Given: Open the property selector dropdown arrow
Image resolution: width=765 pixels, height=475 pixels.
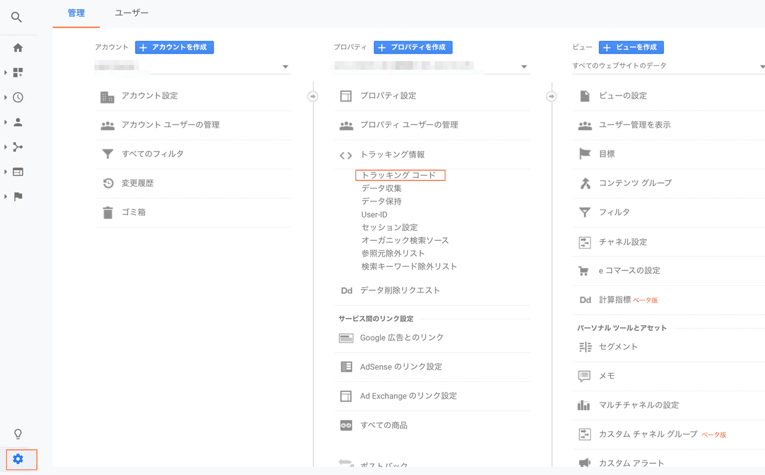Looking at the screenshot, I should [x=524, y=66].
